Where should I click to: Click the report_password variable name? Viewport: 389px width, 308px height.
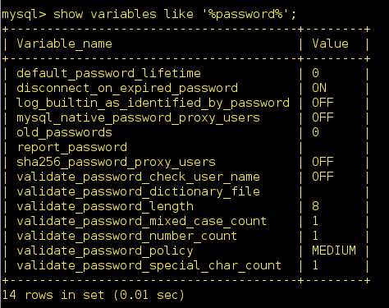(72, 147)
